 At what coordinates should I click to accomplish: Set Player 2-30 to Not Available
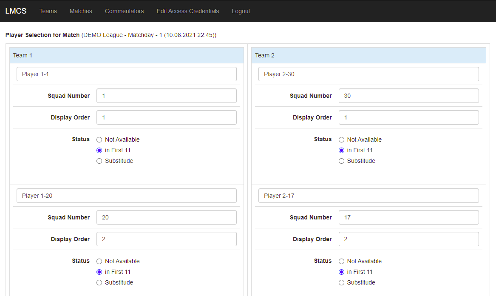click(341, 139)
